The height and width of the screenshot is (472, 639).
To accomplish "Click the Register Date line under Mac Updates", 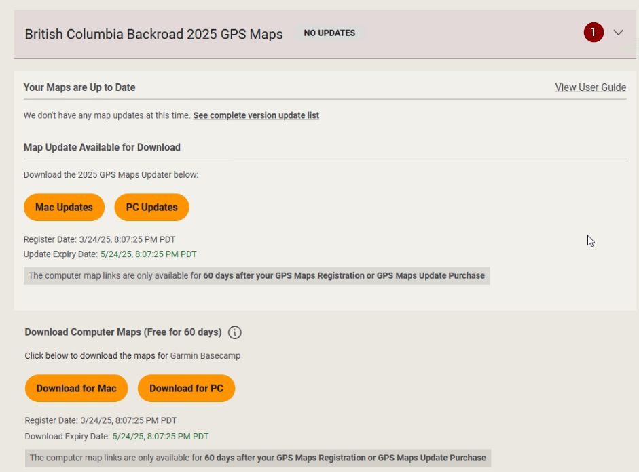I will pyautogui.click(x=99, y=239).
